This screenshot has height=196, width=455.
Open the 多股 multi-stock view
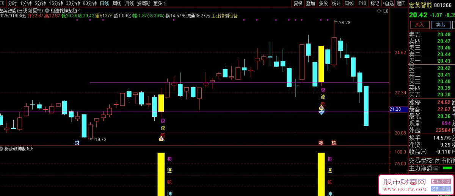pos(323,3)
